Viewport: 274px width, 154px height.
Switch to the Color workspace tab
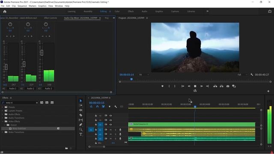point(117,12)
